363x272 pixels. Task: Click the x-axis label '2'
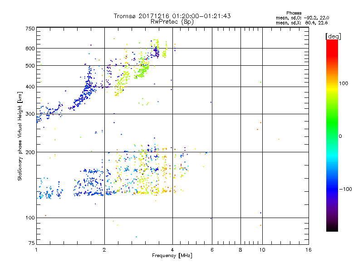pyautogui.click(x=104, y=250)
